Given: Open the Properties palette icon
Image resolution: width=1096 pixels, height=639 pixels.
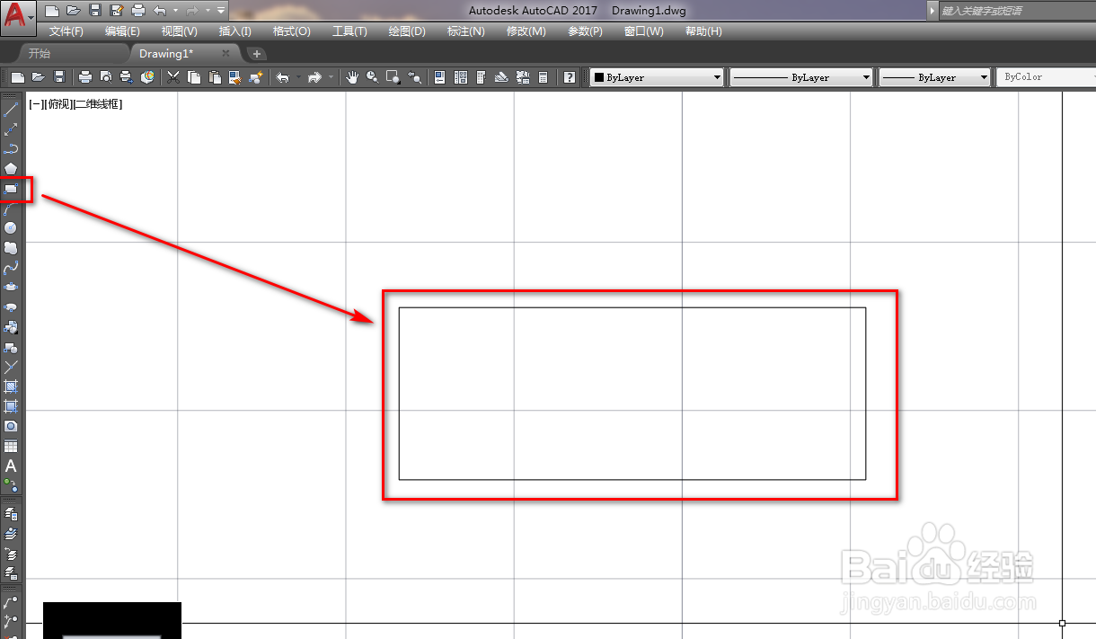Looking at the screenshot, I should click(x=440, y=77).
